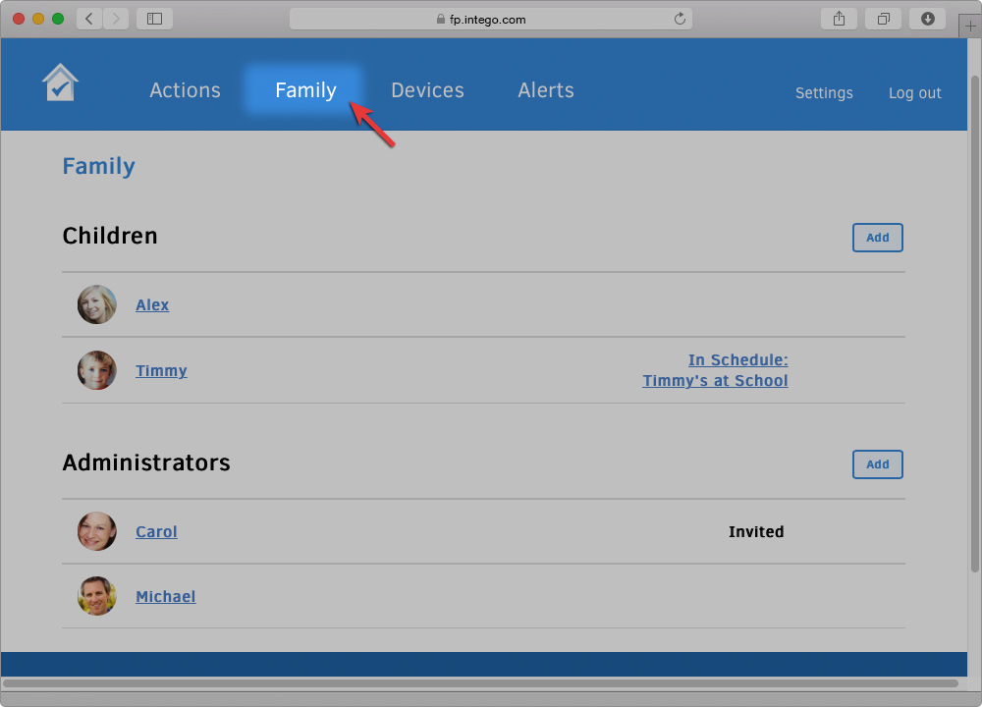Screen dimensions: 982x707
Task: Click the Family page heading
Action: click(x=98, y=167)
